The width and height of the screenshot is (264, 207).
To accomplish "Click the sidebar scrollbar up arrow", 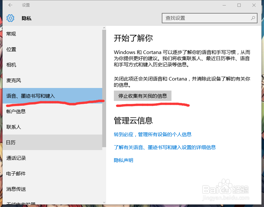I will (104, 28).
